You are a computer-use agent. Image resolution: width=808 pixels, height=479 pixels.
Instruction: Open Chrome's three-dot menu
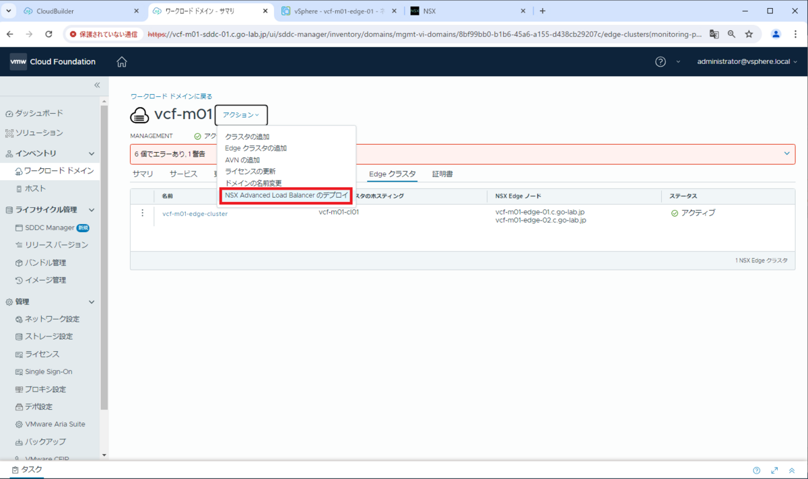795,34
